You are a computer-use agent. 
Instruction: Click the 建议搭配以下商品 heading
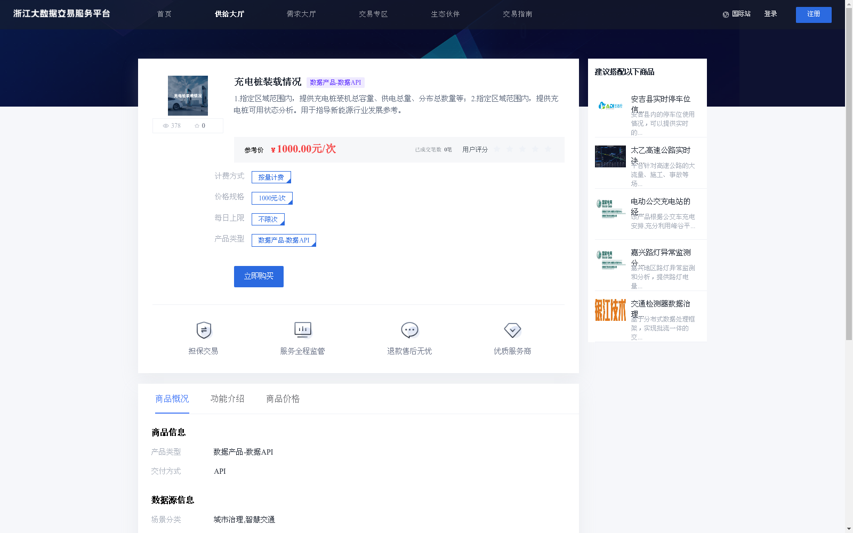(624, 72)
